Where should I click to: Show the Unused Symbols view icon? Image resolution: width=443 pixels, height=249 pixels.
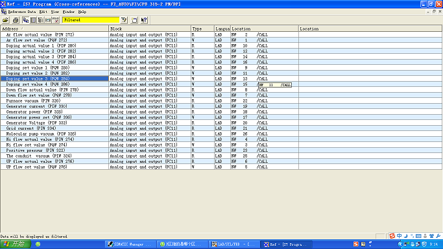click(48, 20)
